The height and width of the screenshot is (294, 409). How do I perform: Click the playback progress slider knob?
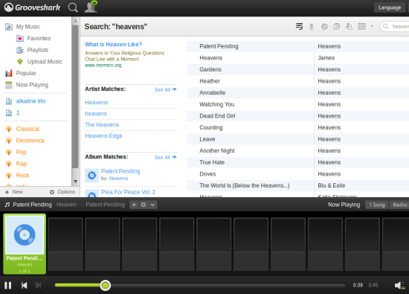point(105,285)
